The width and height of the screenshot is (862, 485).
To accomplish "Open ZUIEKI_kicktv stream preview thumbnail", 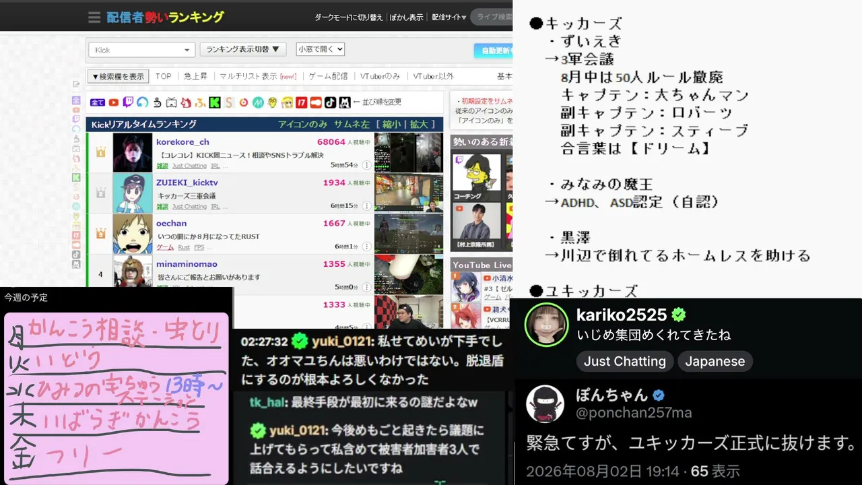I will (409, 193).
